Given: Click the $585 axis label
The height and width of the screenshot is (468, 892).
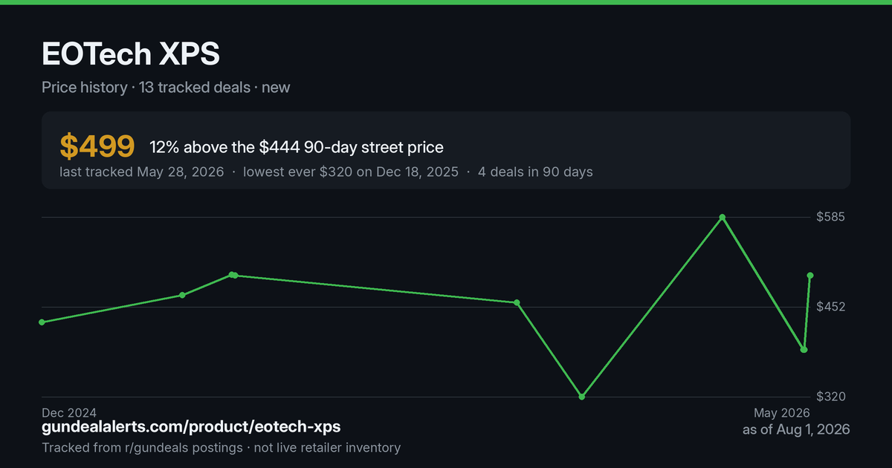Looking at the screenshot, I should point(831,217).
